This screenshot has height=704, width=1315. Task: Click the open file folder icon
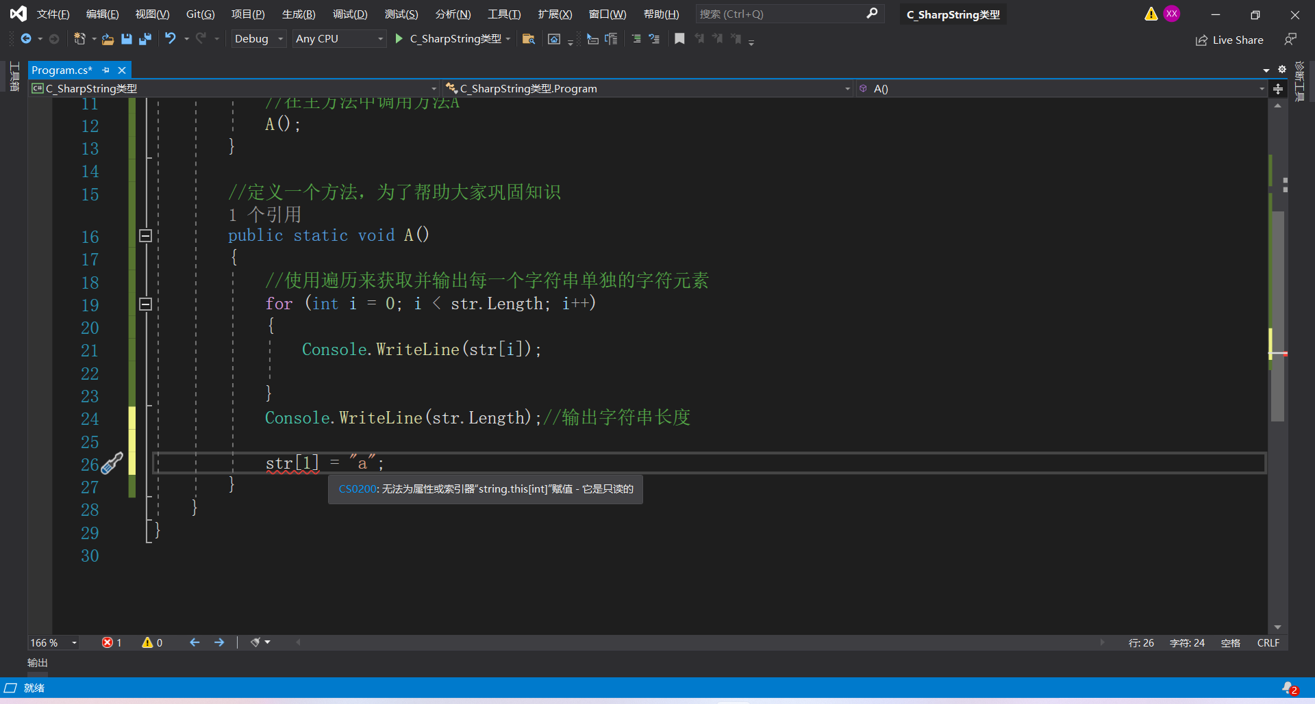108,39
